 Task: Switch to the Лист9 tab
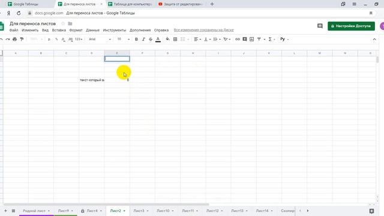click(x=64, y=211)
